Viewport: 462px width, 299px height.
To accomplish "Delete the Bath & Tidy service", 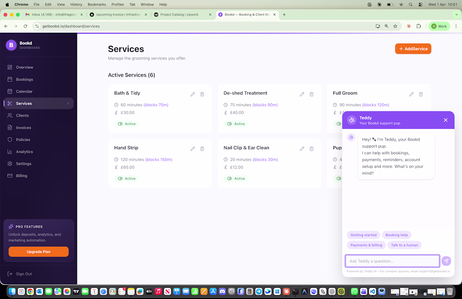I will [202, 94].
